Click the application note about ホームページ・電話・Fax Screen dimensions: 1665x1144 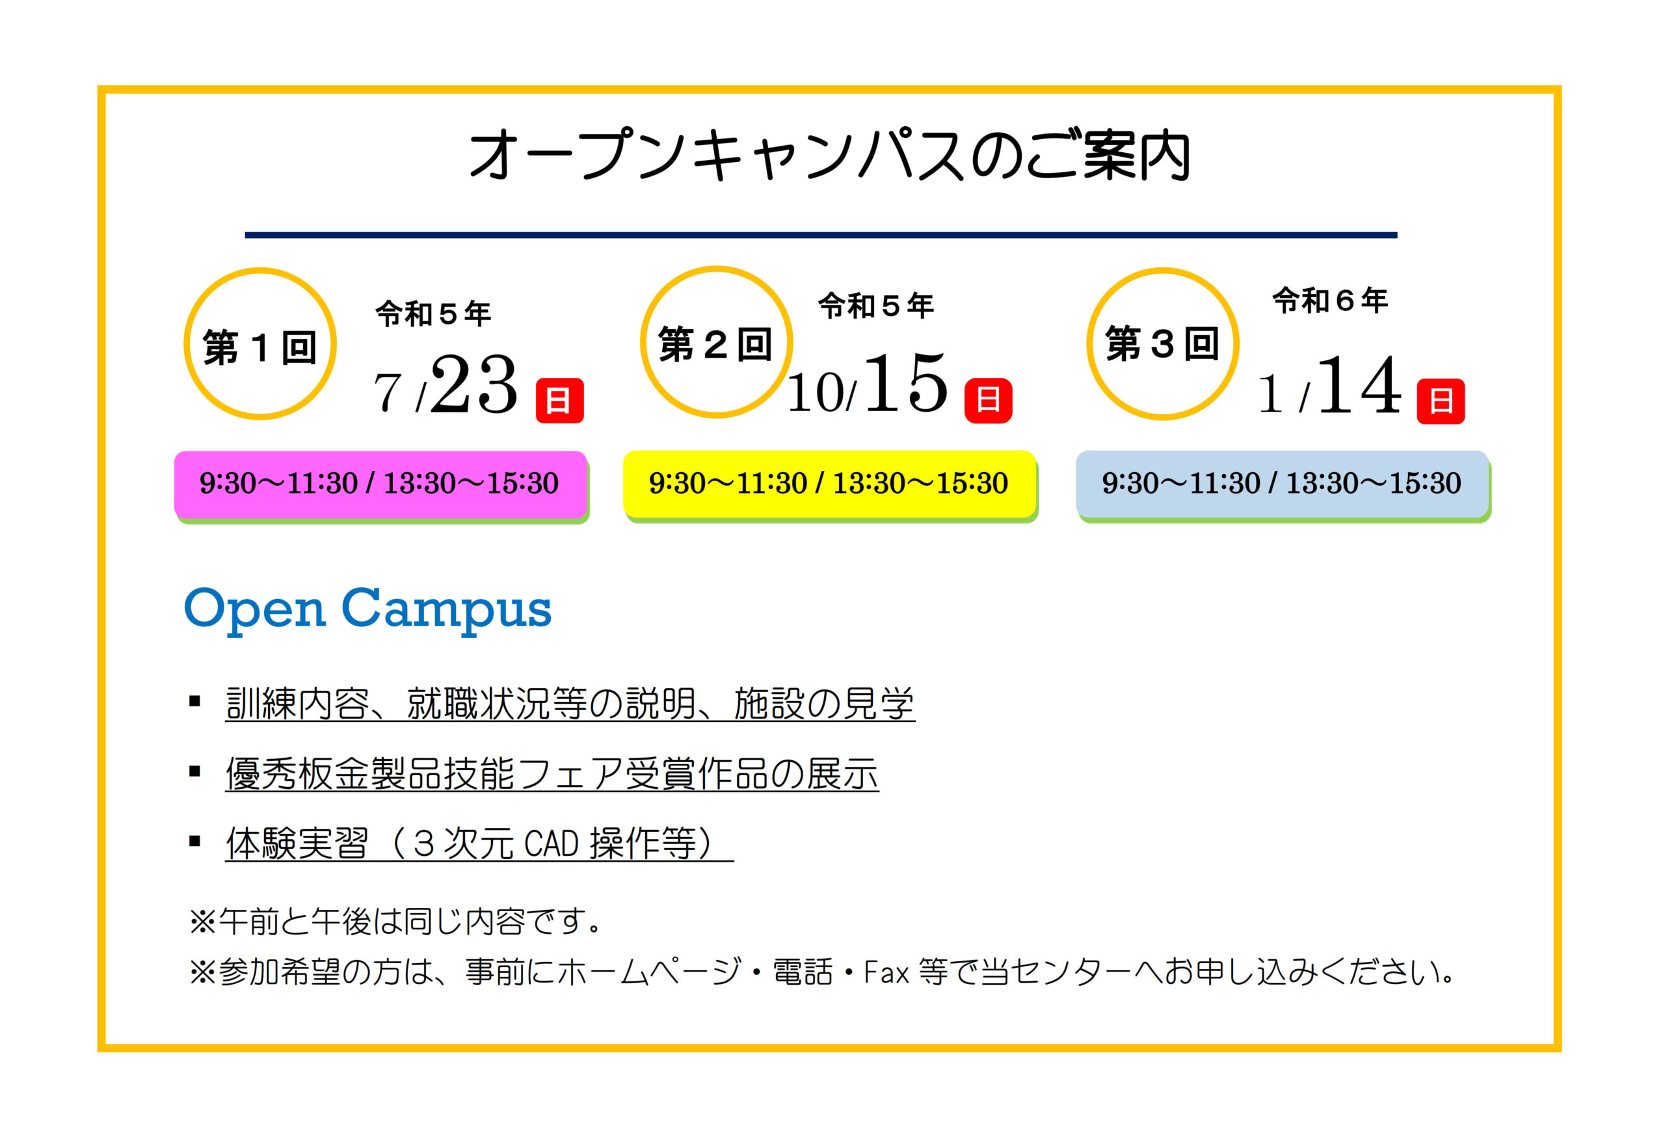click(x=823, y=972)
